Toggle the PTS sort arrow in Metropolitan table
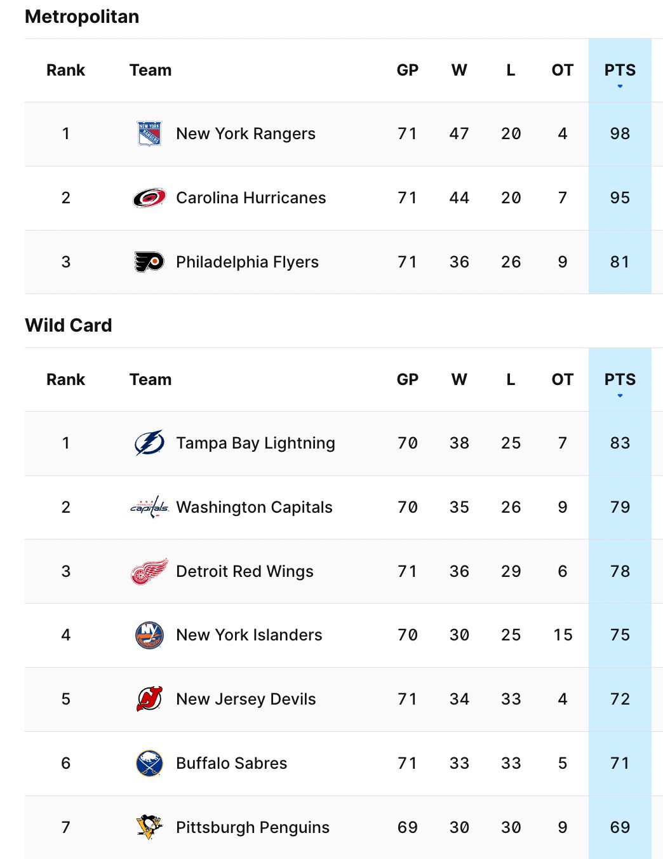663x859 pixels. 619,87
